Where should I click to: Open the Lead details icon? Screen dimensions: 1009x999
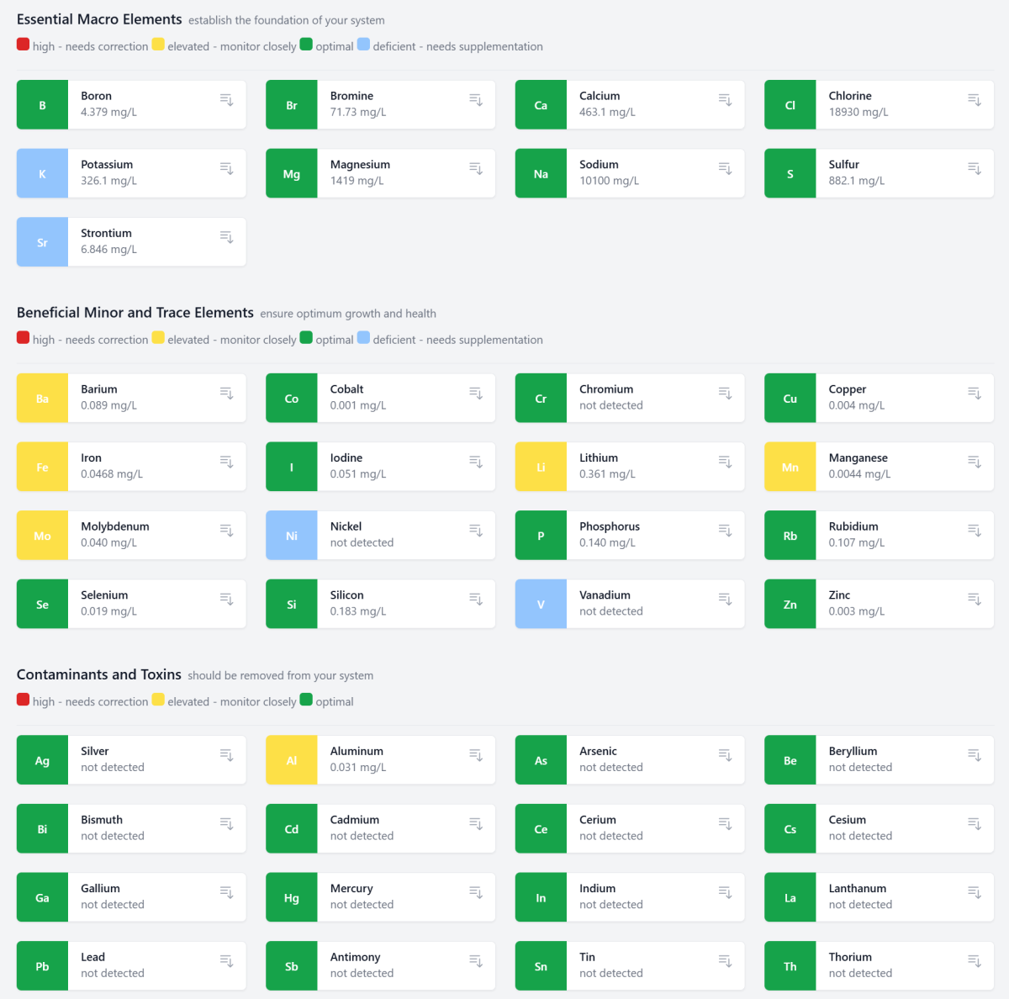point(227,961)
